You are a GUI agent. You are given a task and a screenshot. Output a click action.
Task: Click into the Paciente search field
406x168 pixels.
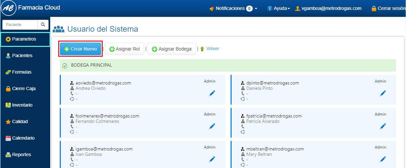(20, 25)
